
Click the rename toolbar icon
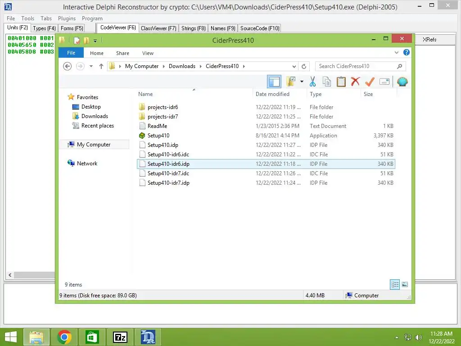[x=384, y=82]
